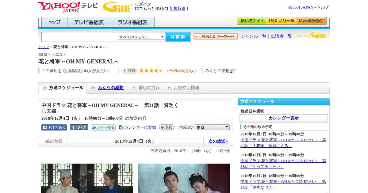Click the Yahoo! JAPAN テレビ logo
The height and width of the screenshot is (193, 368).
pos(68,7)
